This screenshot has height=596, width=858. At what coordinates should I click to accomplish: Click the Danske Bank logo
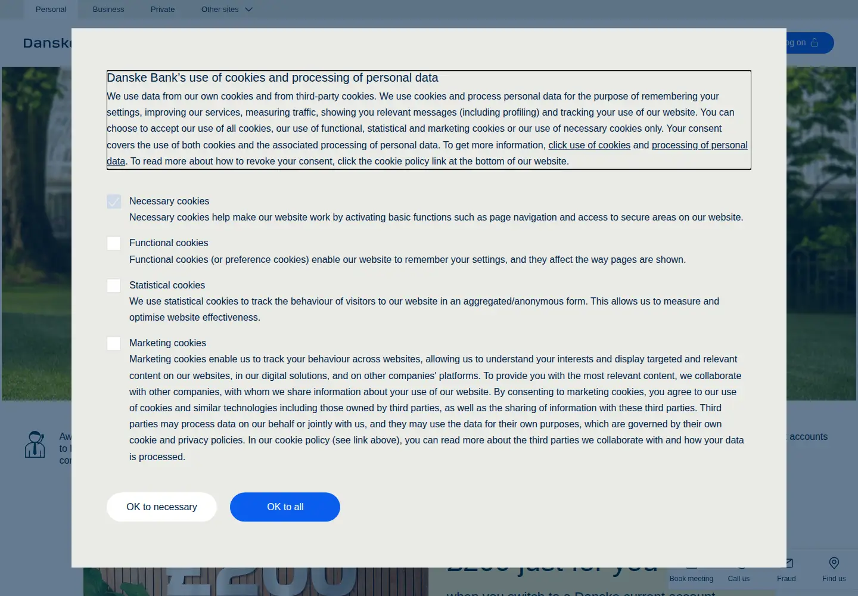pyautogui.click(x=48, y=43)
